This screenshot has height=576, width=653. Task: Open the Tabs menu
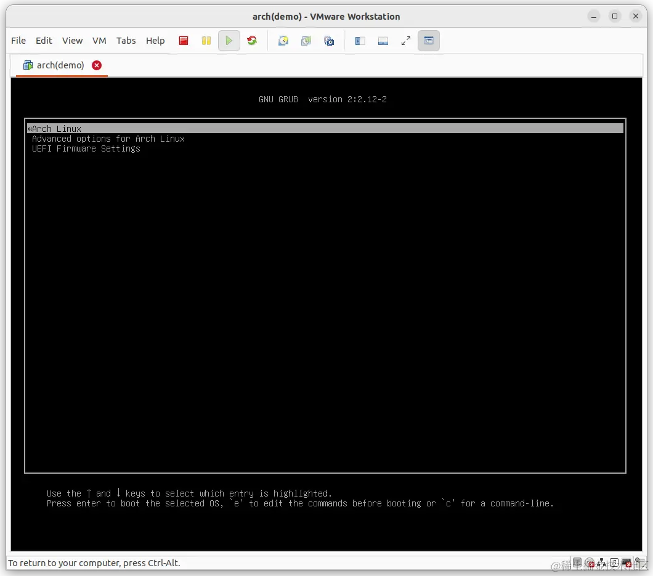[x=126, y=41]
